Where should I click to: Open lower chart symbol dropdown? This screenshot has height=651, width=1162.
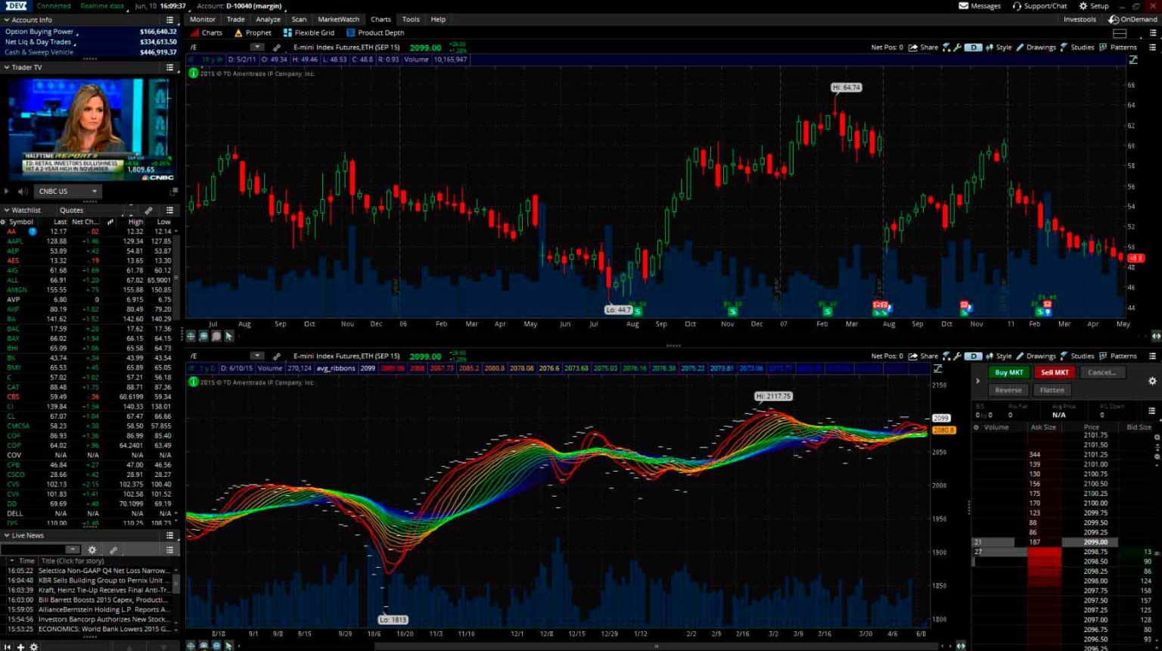(257, 357)
